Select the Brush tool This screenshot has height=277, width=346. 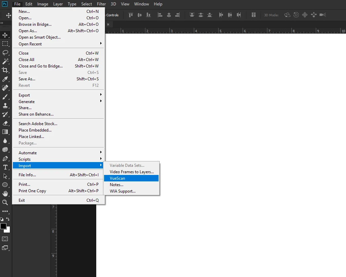click(x=5, y=97)
